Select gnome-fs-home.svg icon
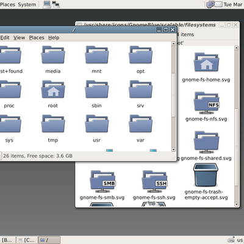The height and width of the screenshot is (244, 244). point(206,62)
